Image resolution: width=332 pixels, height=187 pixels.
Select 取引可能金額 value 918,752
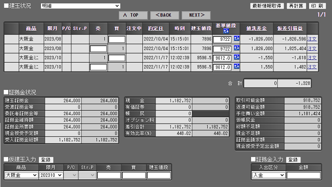click(x=312, y=100)
